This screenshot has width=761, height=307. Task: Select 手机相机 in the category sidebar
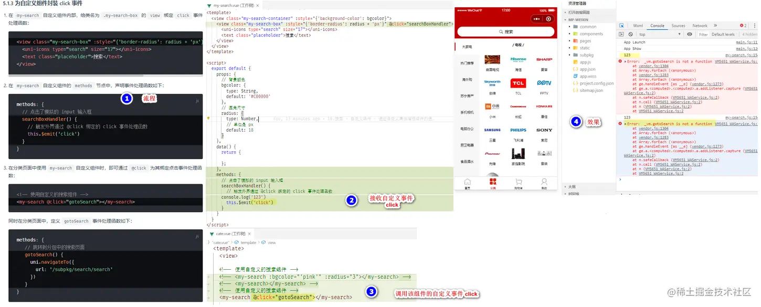tap(467, 112)
